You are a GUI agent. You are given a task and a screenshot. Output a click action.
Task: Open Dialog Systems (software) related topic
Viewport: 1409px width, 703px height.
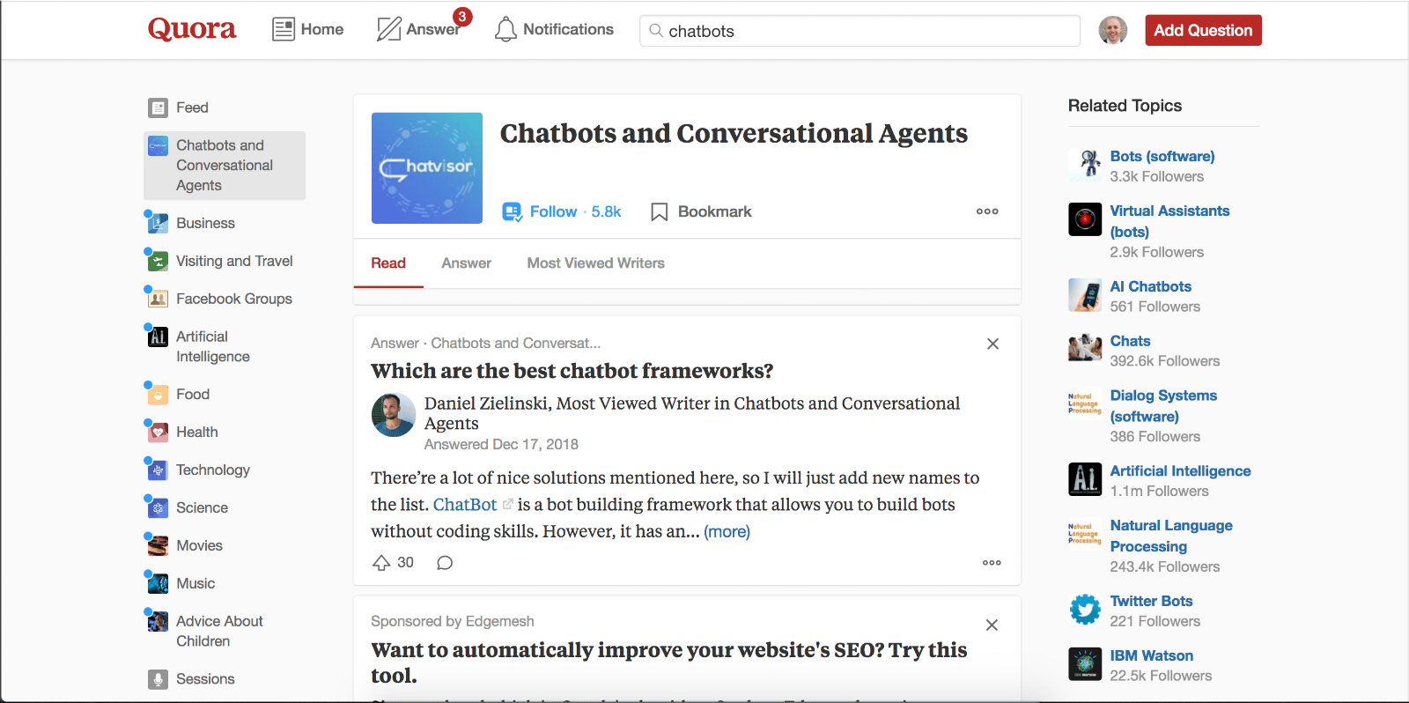point(1163,406)
